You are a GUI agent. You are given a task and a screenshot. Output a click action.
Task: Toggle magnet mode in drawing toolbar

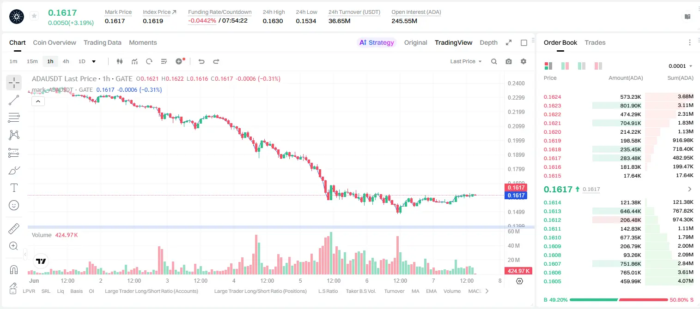click(14, 270)
